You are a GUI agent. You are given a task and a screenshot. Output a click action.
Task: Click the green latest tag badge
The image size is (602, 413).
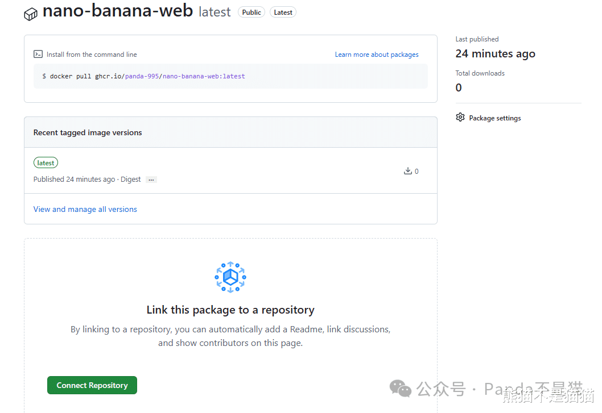(x=46, y=163)
